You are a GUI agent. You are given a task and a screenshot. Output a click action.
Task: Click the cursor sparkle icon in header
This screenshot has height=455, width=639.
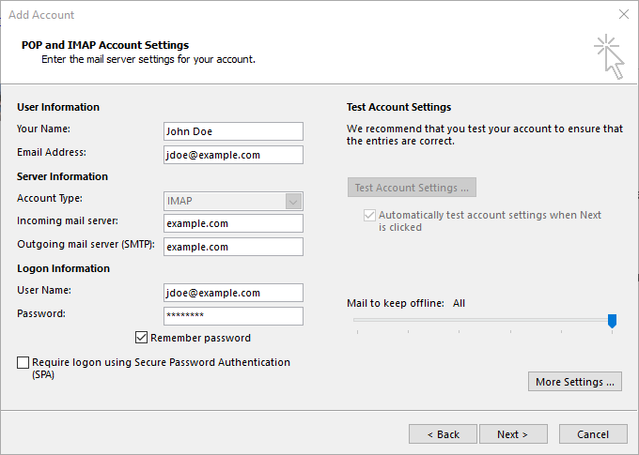[x=609, y=56]
